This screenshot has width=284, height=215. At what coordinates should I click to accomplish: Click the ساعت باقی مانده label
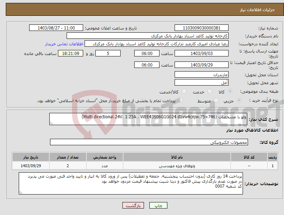(40, 54)
